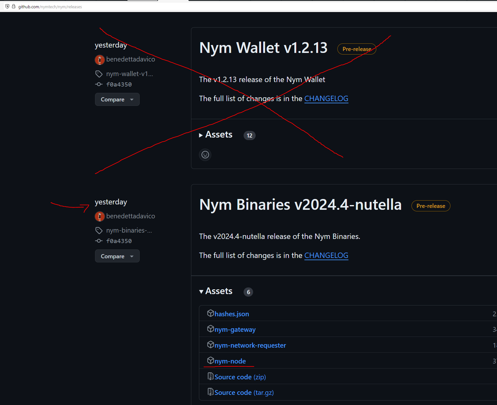
Task: Open benedettadavico avatar beside Nym Wallet release
Action: tap(99, 60)
